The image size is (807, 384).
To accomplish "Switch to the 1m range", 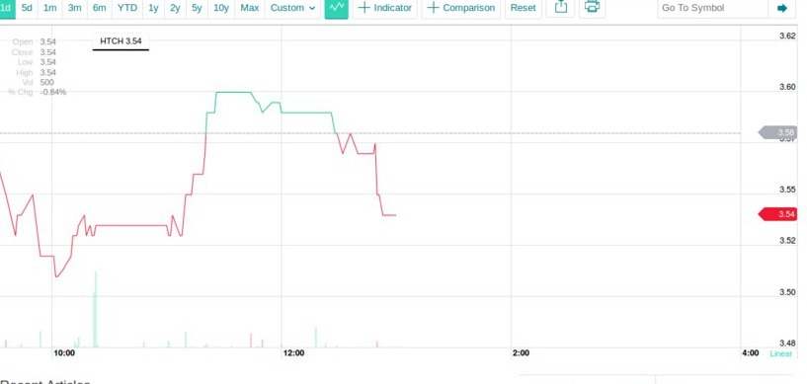I will pyautogui.click(x=50, y=8).
